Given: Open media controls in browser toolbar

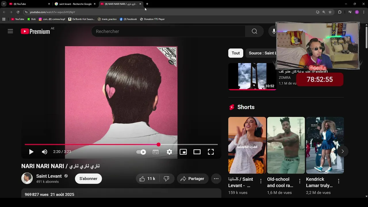Looking at the screenshot, I should [350, 12].
